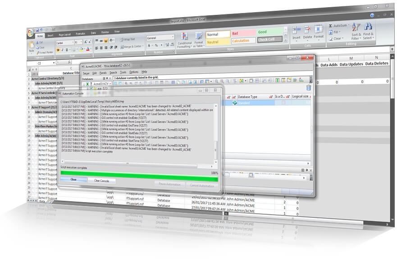This screenshot has height=261, width=397.
Task: Open the Calibri font name dropdown
Action: pos(73,42)
